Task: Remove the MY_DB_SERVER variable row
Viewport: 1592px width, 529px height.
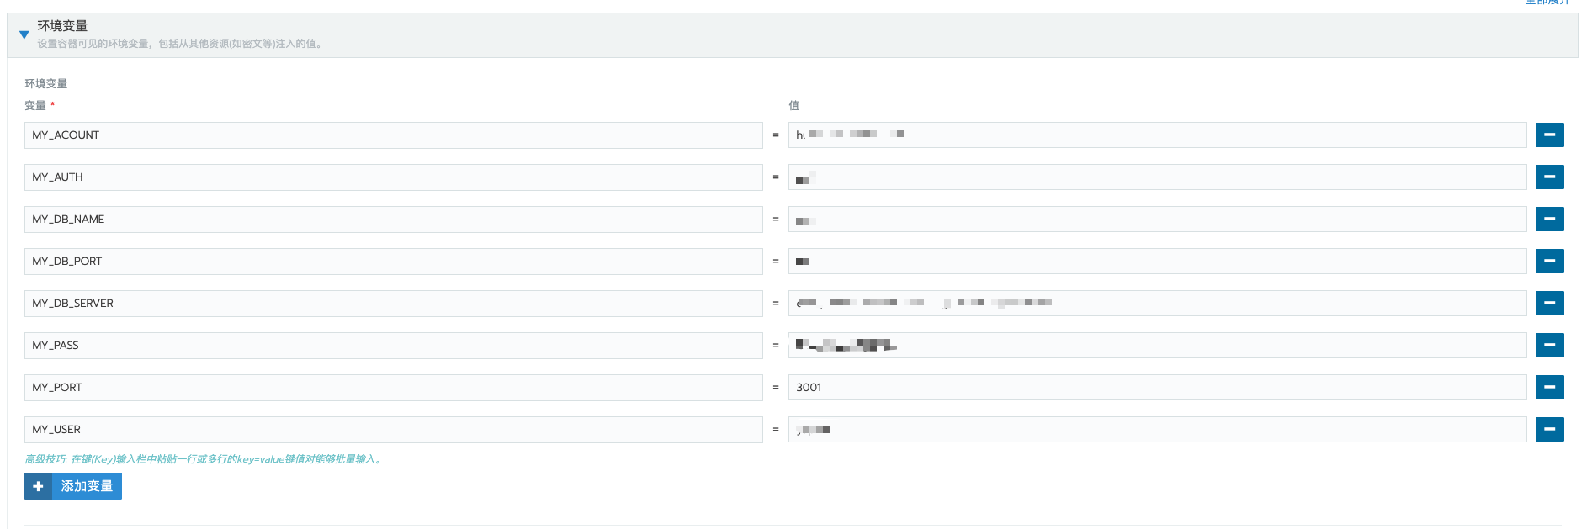Action: (1549, 303)
